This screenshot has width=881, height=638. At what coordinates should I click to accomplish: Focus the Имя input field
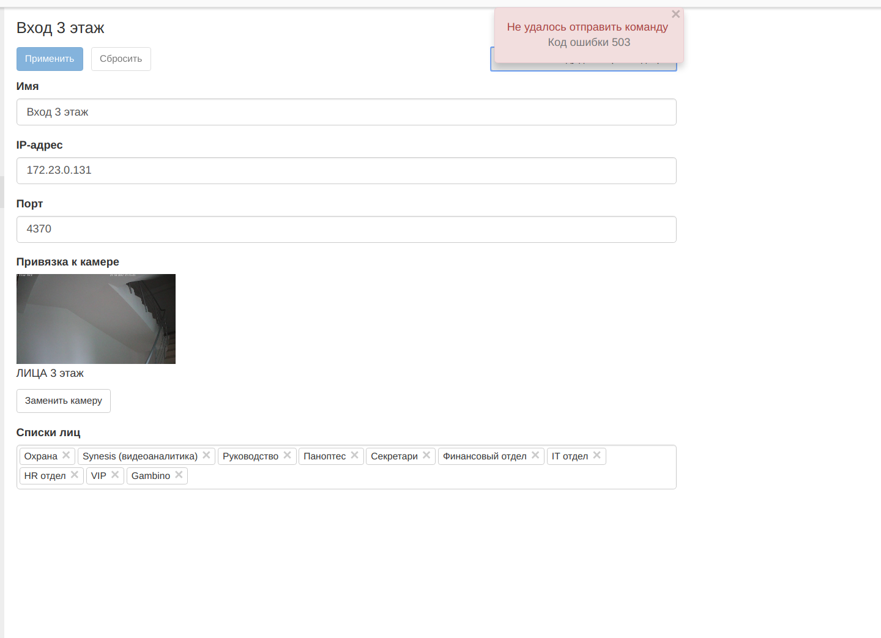point(346,112)
